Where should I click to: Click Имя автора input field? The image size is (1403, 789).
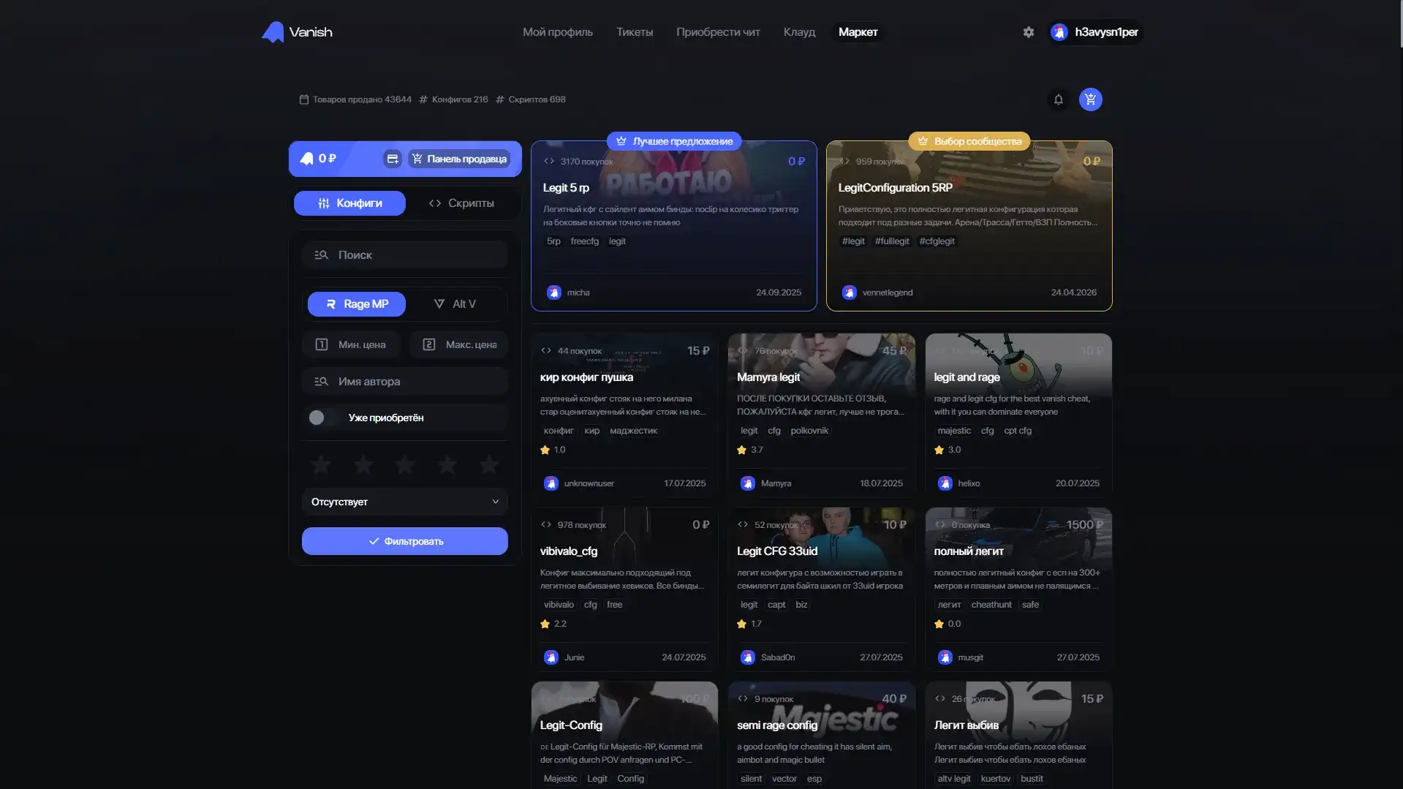(404, 382)
